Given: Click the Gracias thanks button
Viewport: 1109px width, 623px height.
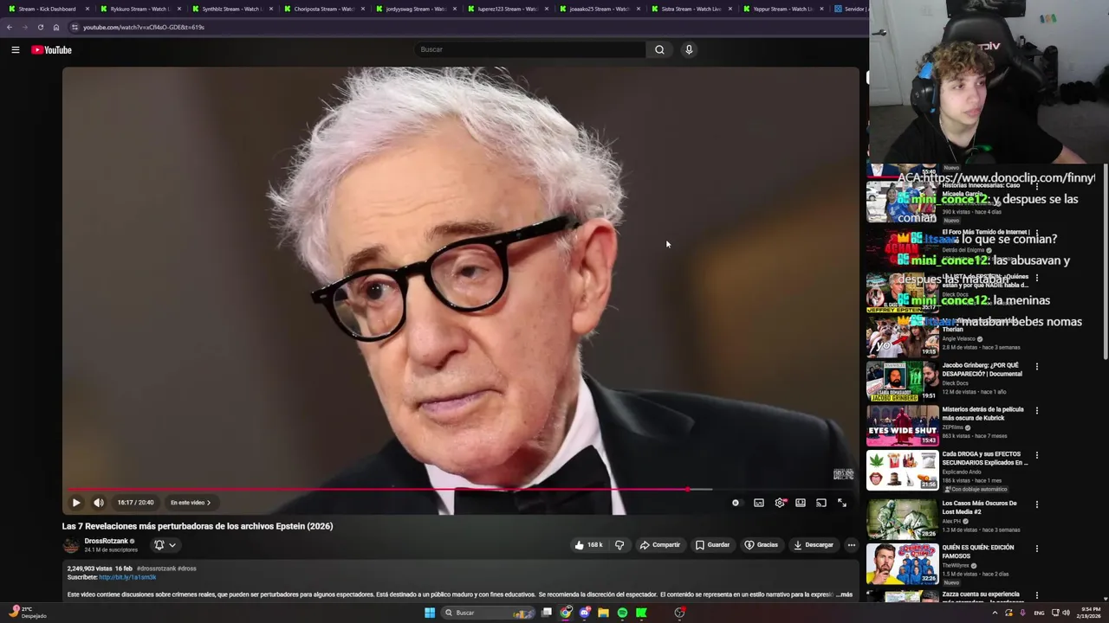Looking at the screenshot, I should (762, 545).
